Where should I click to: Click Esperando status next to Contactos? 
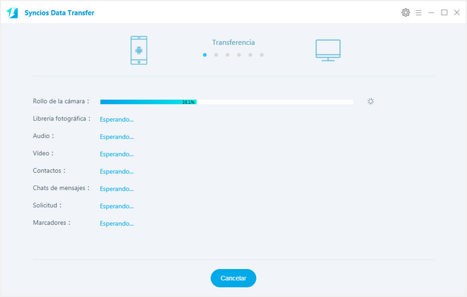tap(117, 171)
